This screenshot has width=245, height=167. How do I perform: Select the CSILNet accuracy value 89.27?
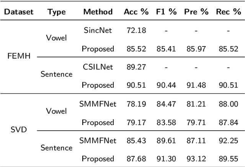point(136,67)
